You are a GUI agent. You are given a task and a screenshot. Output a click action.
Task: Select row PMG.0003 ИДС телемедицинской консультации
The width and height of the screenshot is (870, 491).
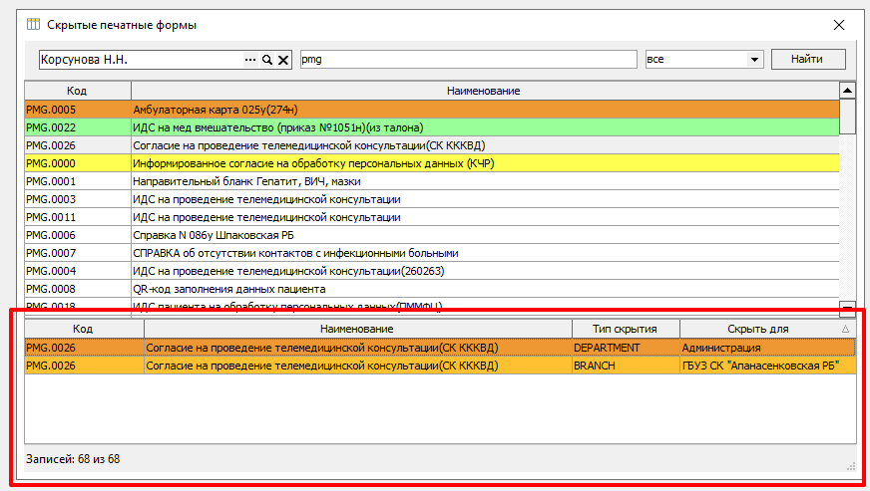432,199
